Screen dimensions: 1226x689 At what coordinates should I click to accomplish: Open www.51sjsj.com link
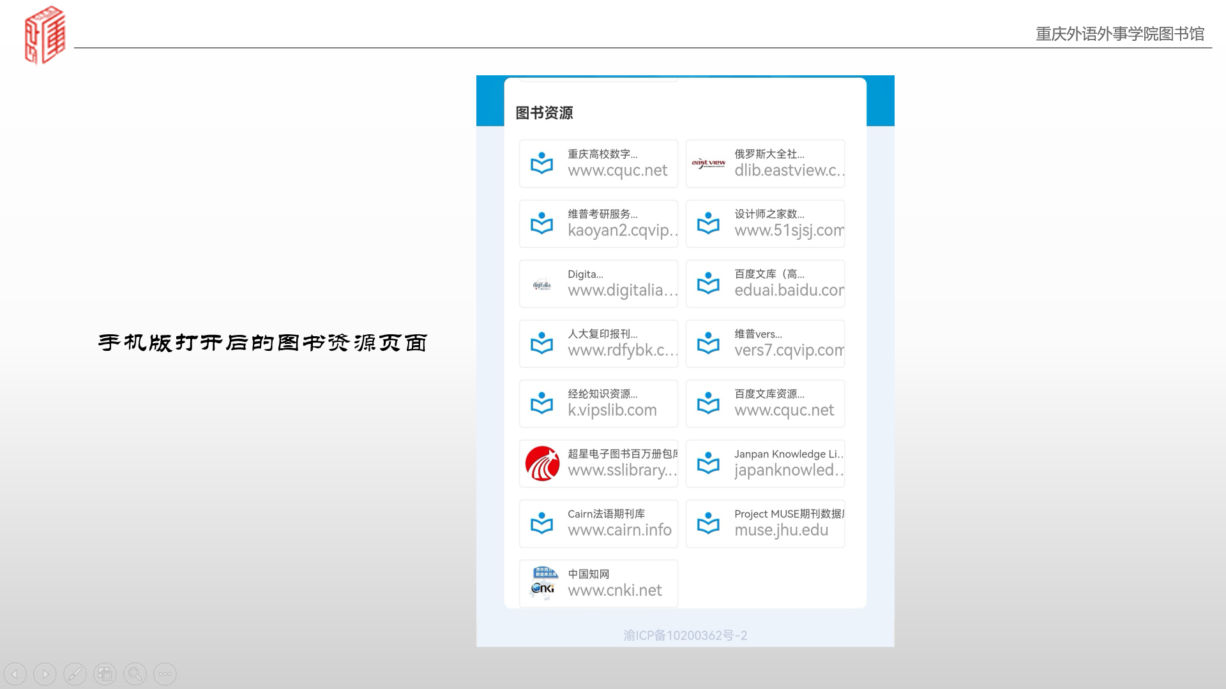(789, 230)
